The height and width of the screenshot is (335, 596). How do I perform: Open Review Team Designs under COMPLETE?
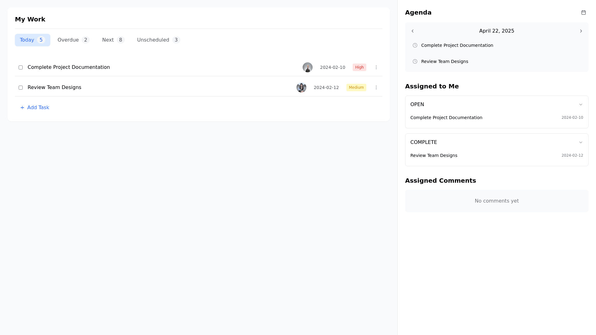click(x=434, y=155)
